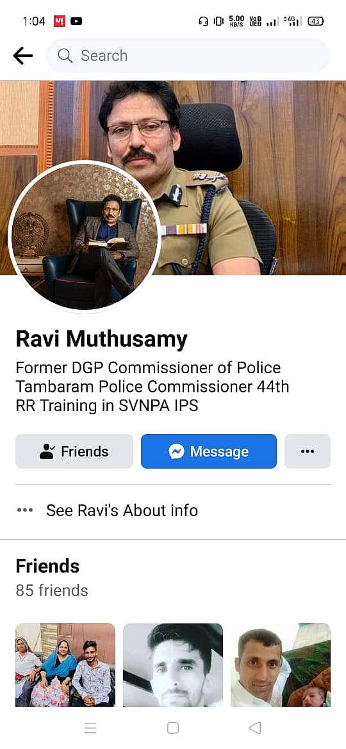
Task: Open the black-and-white friend photo
Action: [x=173, y=664]
